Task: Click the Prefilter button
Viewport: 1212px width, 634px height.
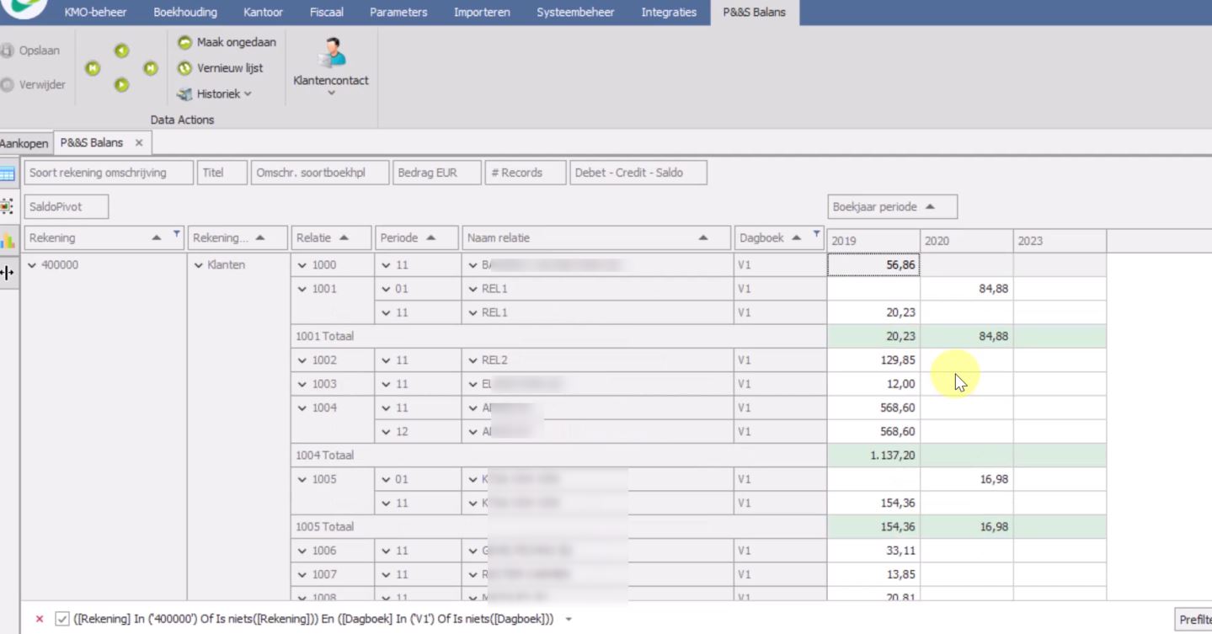Action: click(1194, 620)
